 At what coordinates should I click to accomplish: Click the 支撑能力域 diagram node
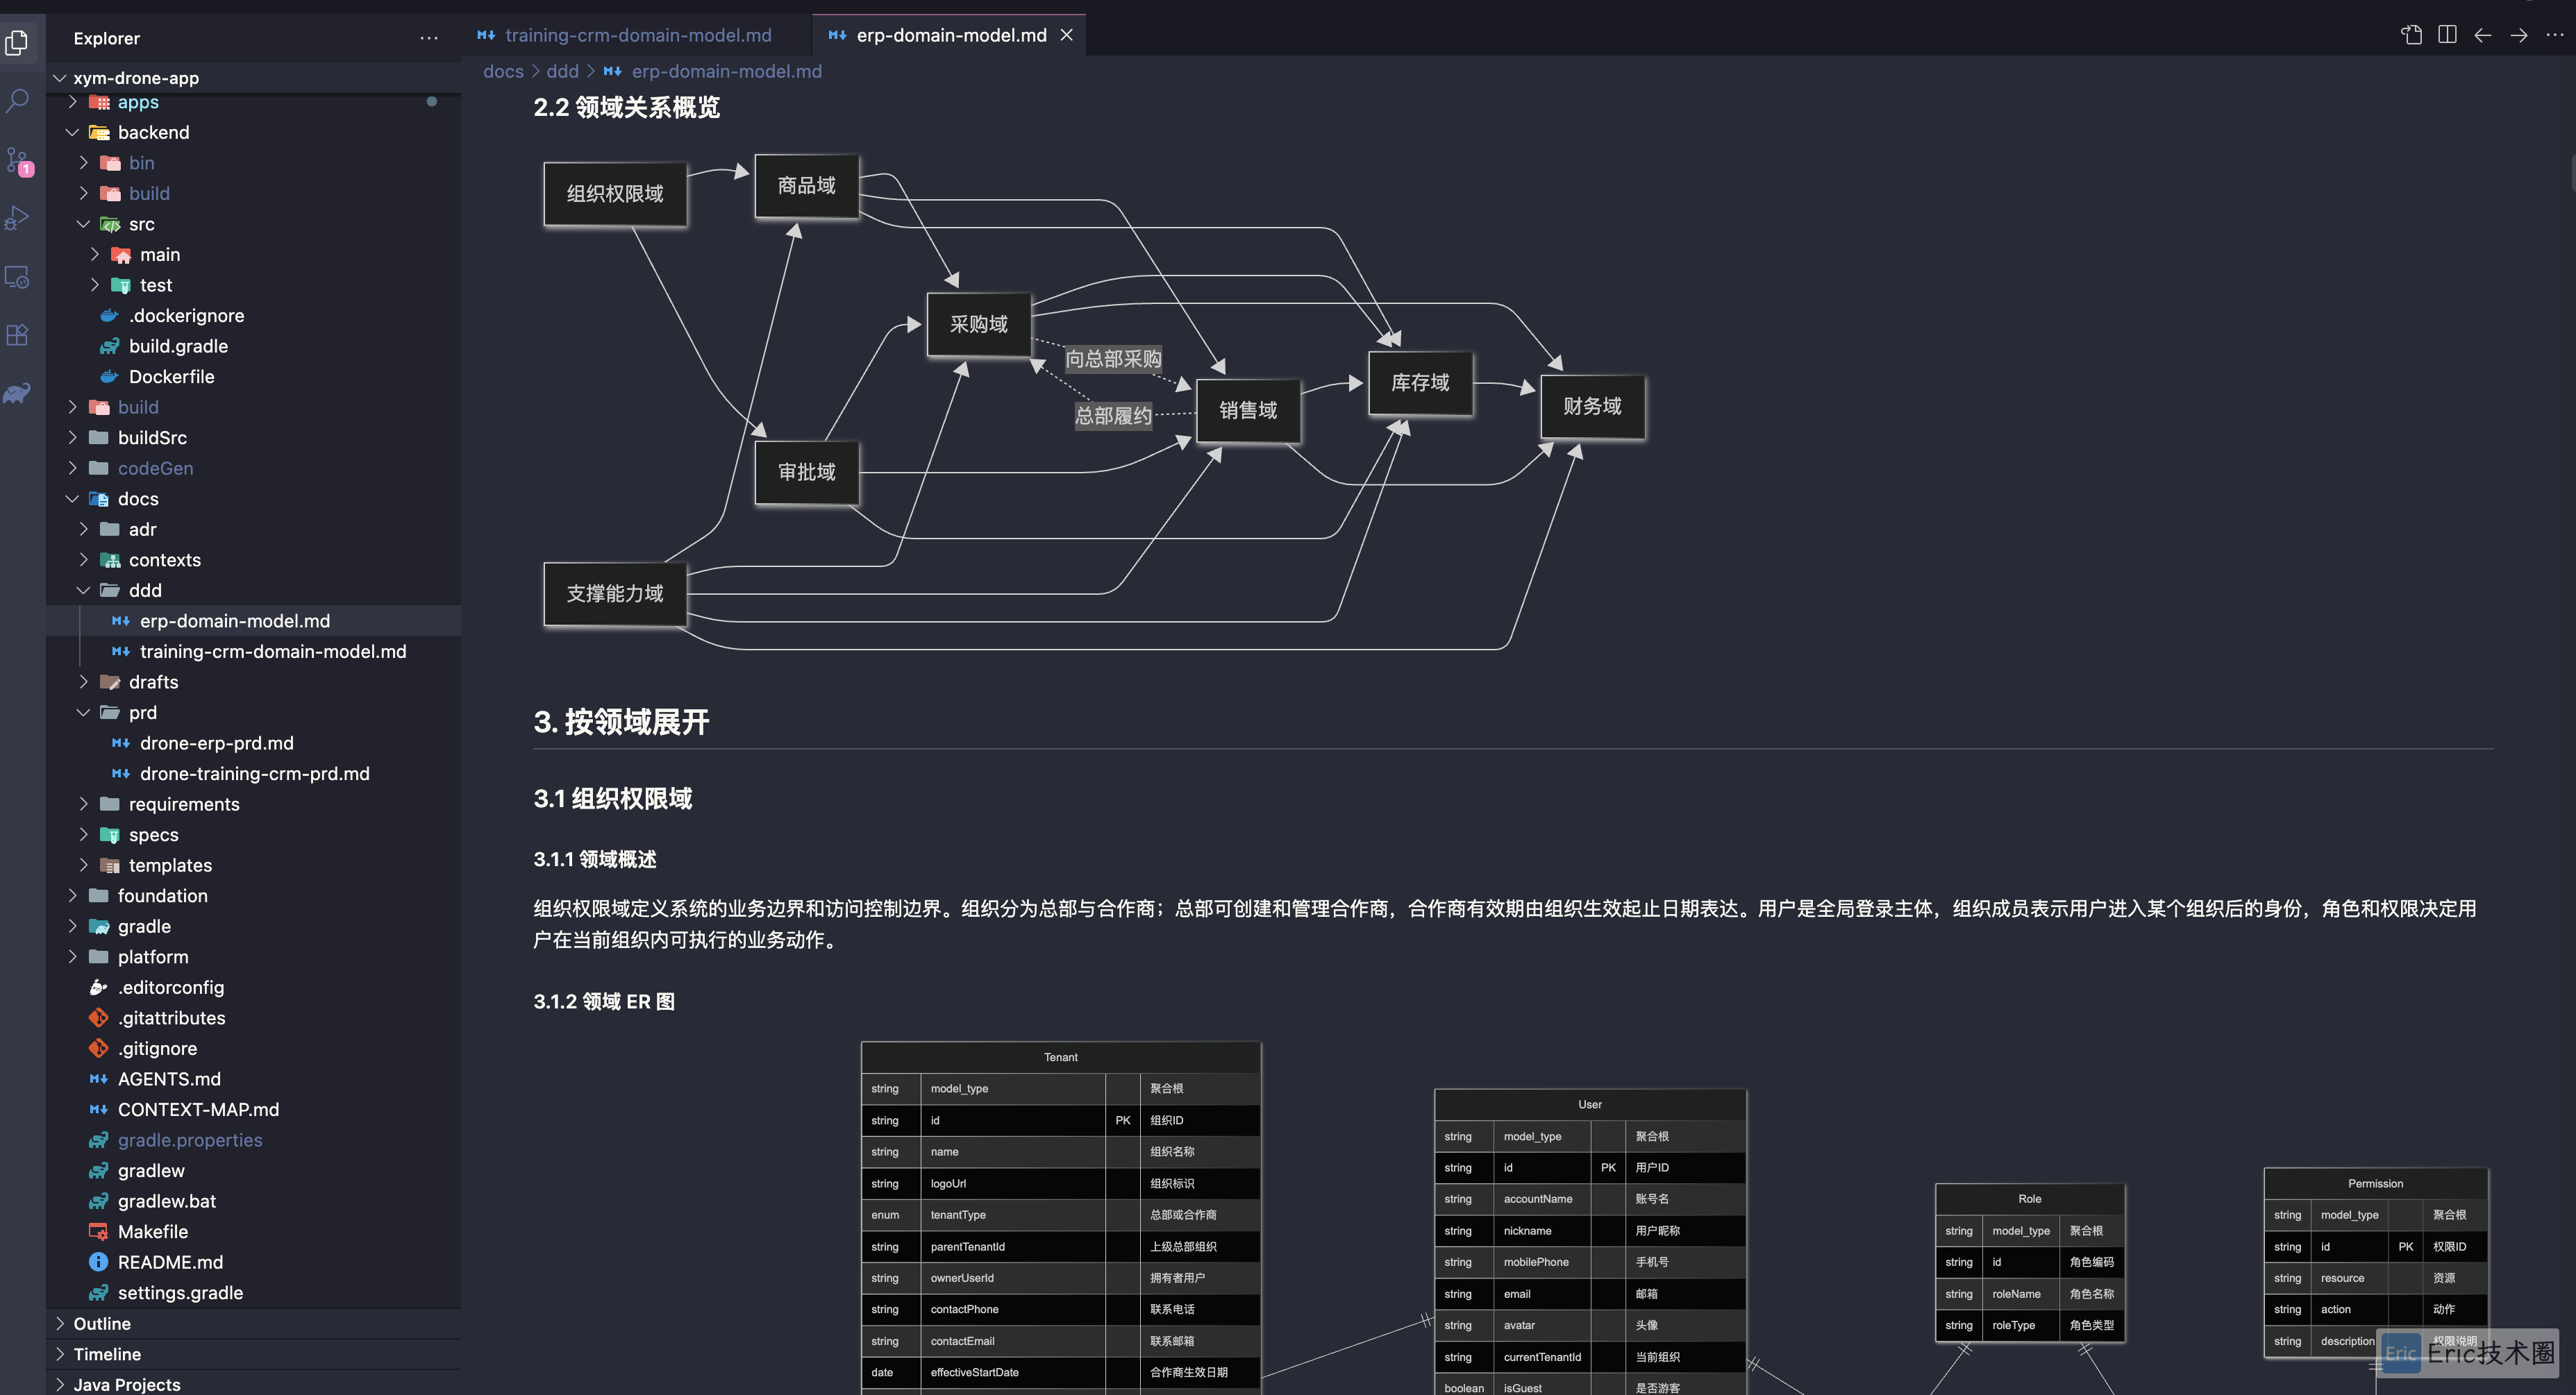(615, 593)
